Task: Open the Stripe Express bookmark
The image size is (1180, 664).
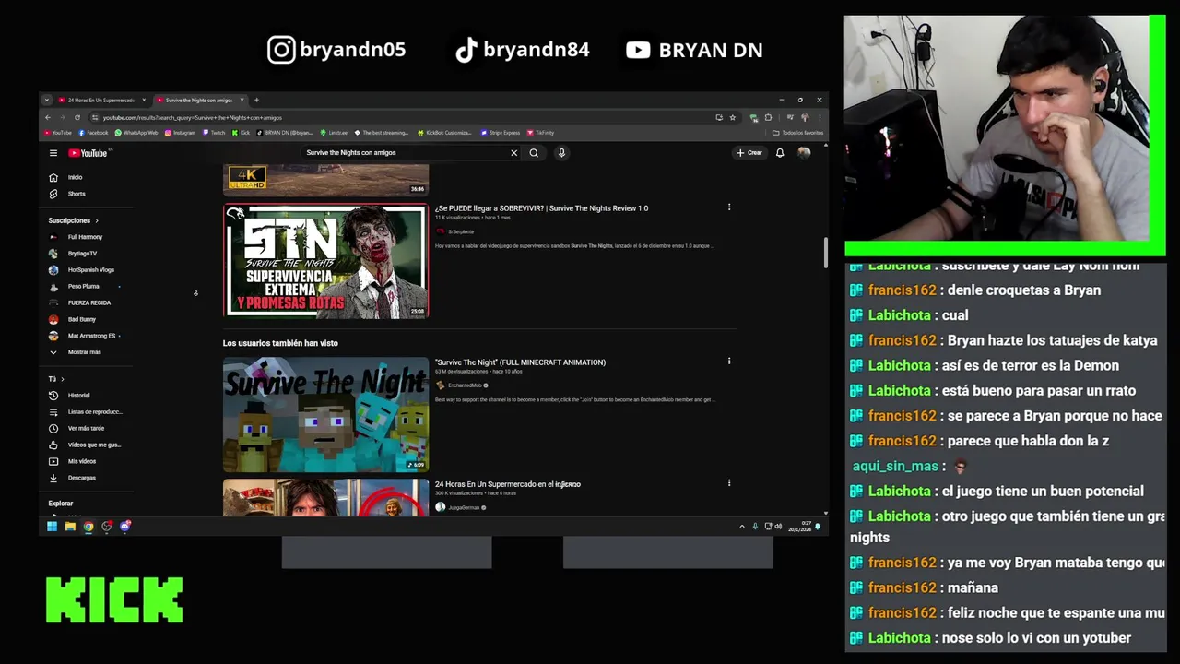Action: pyautogui.click(x=501, y=133)
